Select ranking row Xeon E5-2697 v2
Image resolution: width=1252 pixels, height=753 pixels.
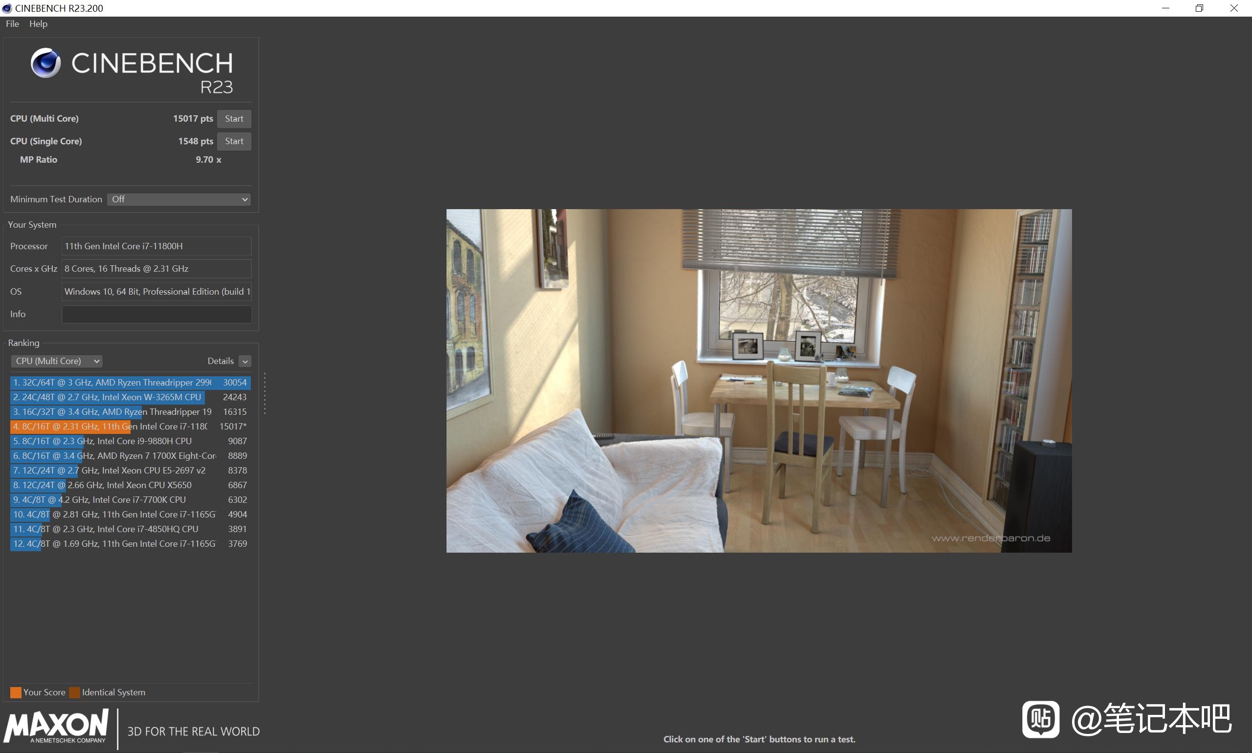(131, 471)
